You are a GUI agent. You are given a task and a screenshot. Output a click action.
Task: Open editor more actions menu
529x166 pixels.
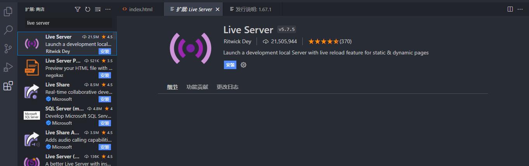coord(520,9)
